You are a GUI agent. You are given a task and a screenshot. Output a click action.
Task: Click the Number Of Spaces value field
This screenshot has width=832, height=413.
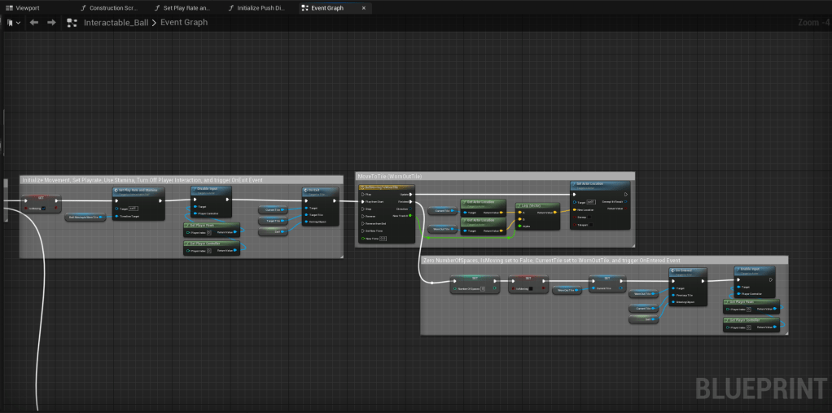tap(483, 288)
